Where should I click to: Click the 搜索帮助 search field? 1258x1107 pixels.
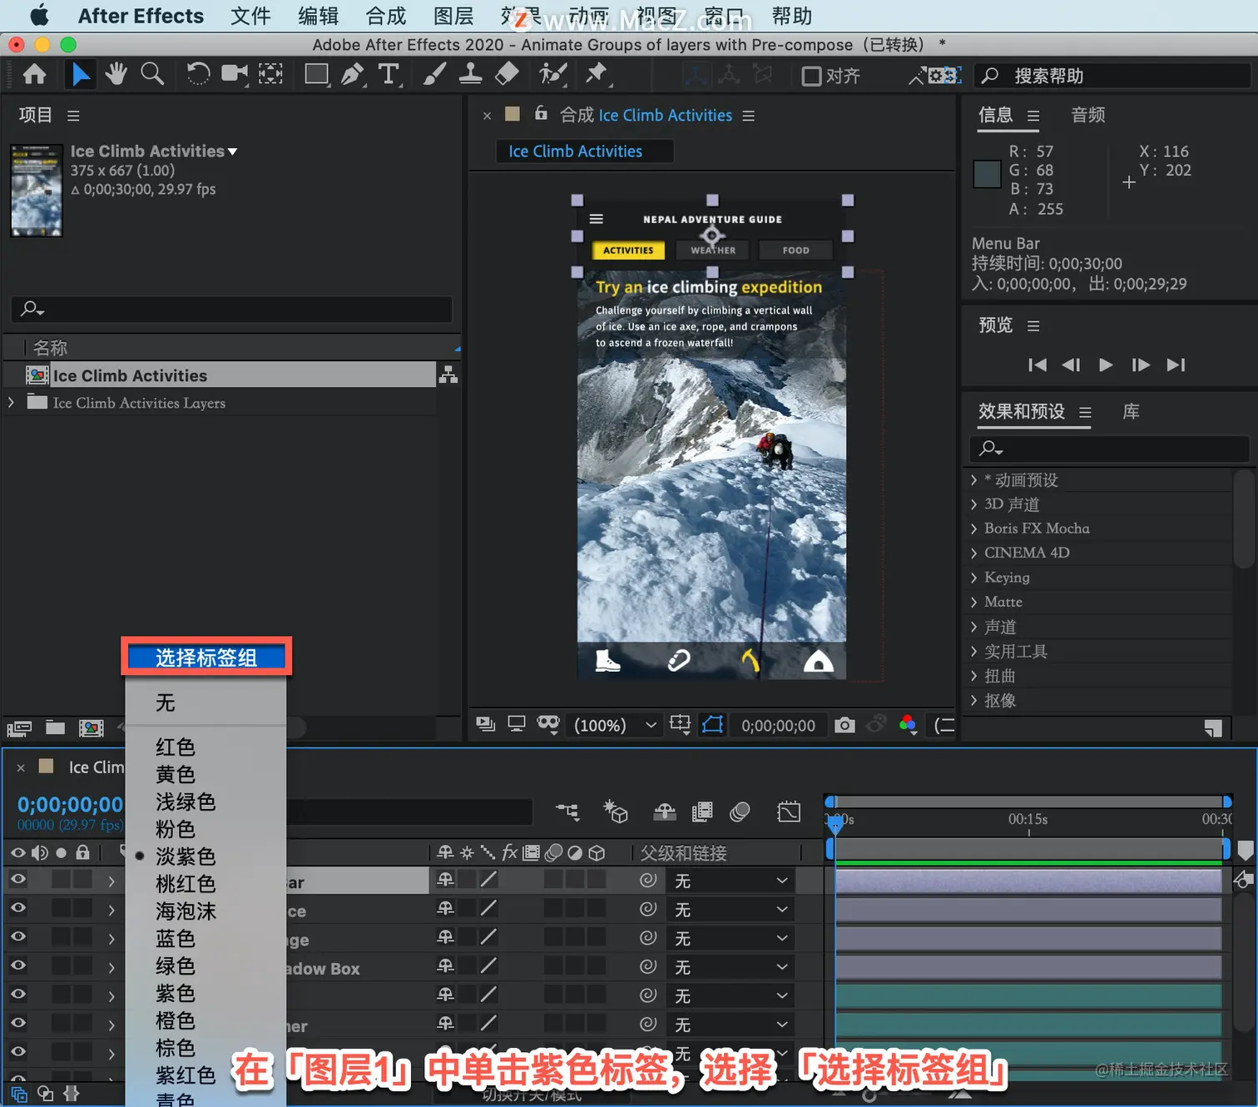coord(1113,76)
